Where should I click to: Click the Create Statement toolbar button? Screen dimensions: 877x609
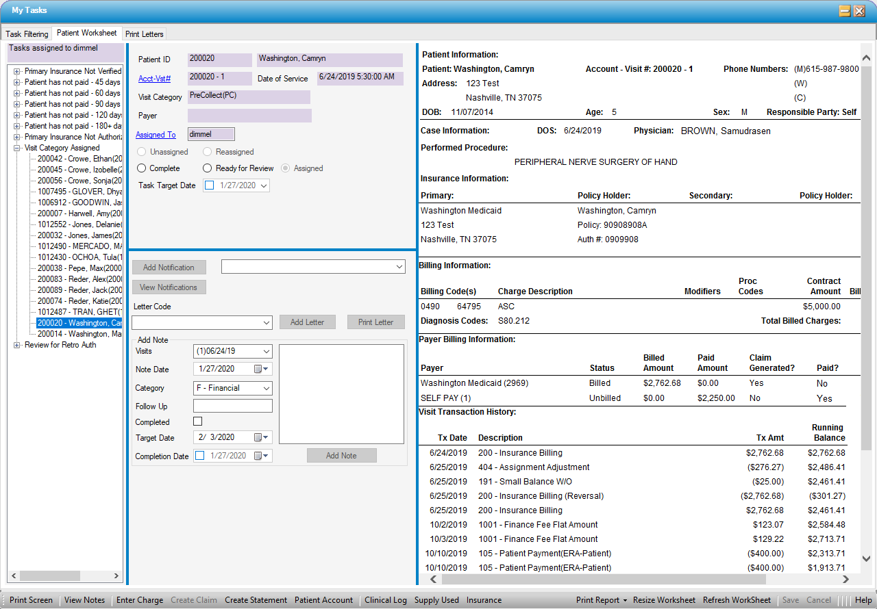(x=256, y=600)
